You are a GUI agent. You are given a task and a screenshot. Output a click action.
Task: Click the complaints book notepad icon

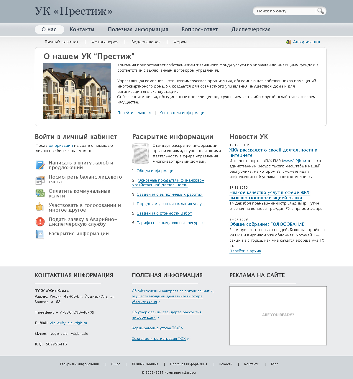click(x=40, y=165)
